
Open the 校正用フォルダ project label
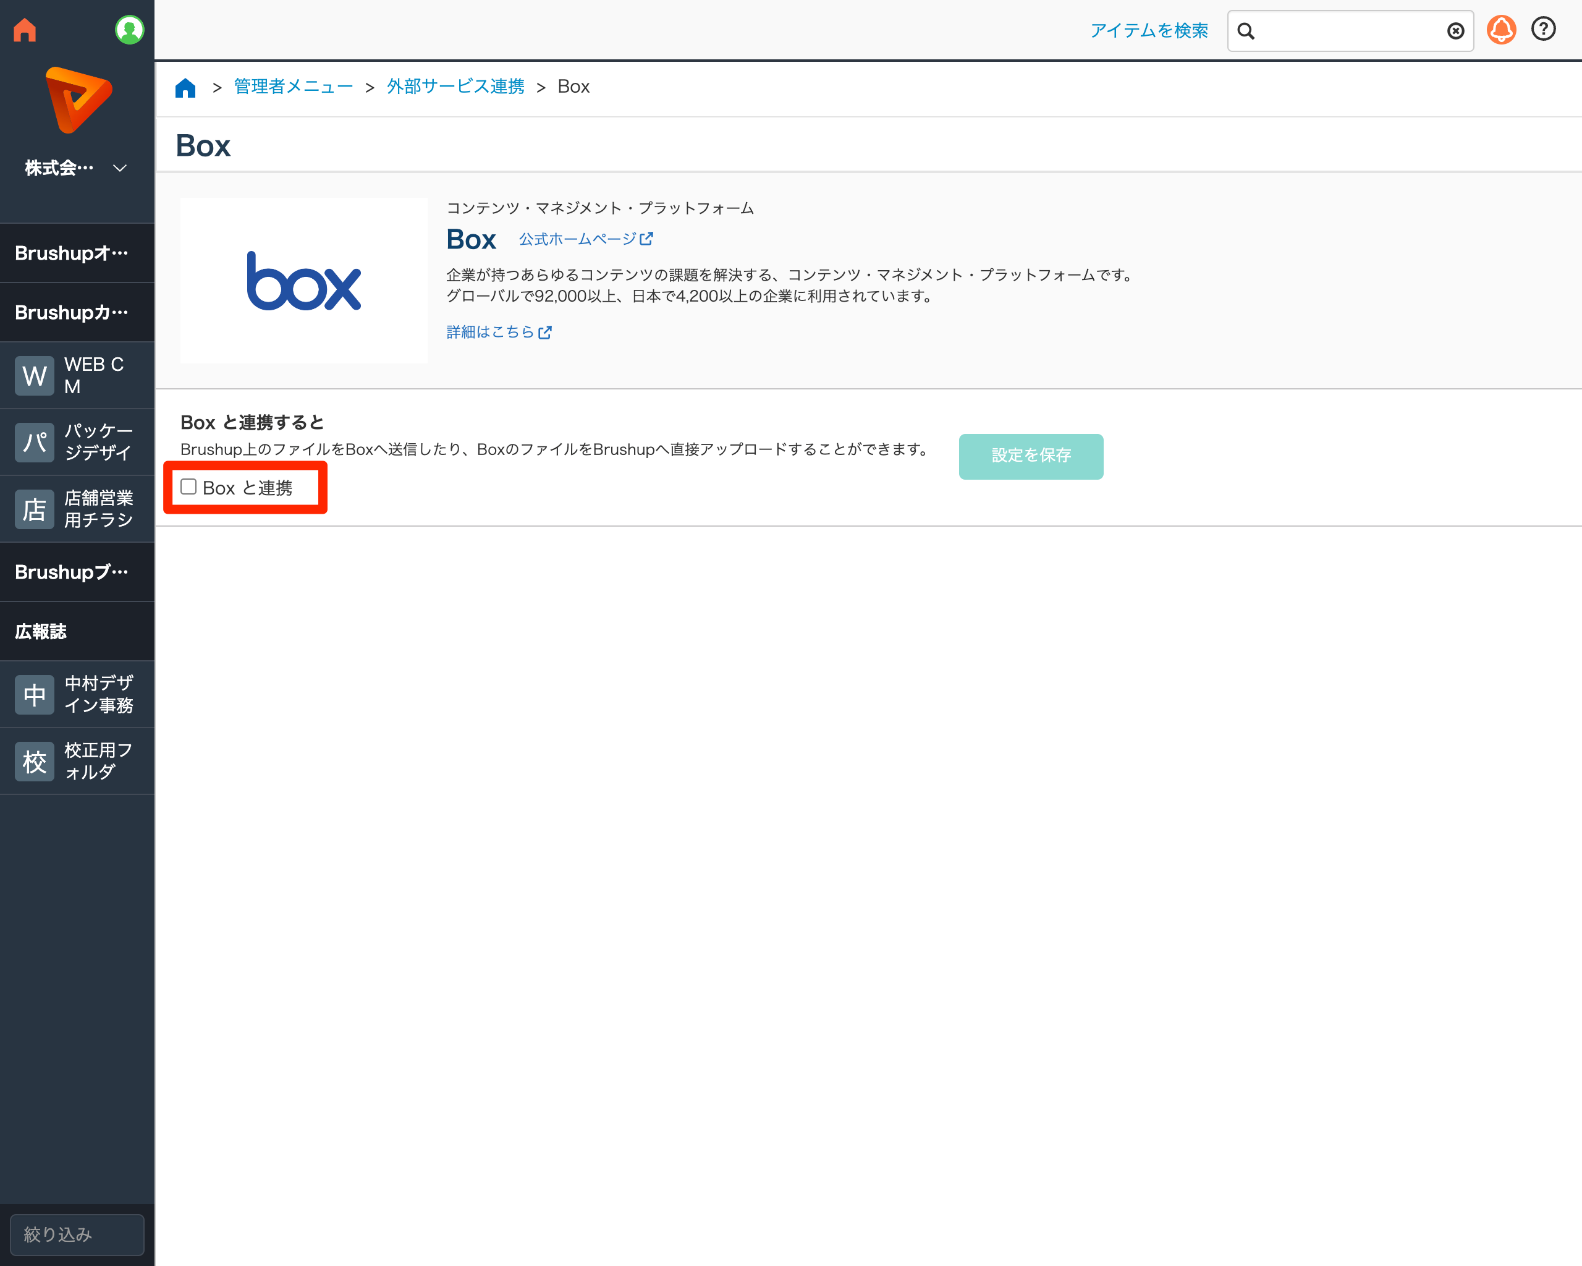coord(98,761)
